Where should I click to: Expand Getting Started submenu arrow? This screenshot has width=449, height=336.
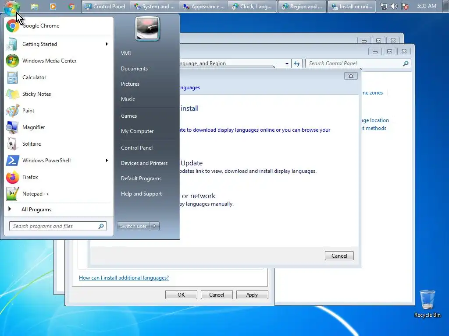[x=107, y=44]
